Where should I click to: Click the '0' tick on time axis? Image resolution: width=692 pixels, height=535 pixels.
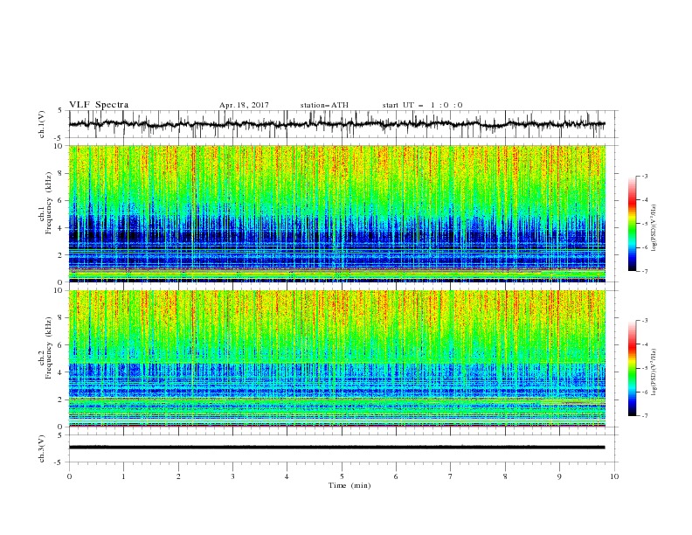tap(69, 476)
